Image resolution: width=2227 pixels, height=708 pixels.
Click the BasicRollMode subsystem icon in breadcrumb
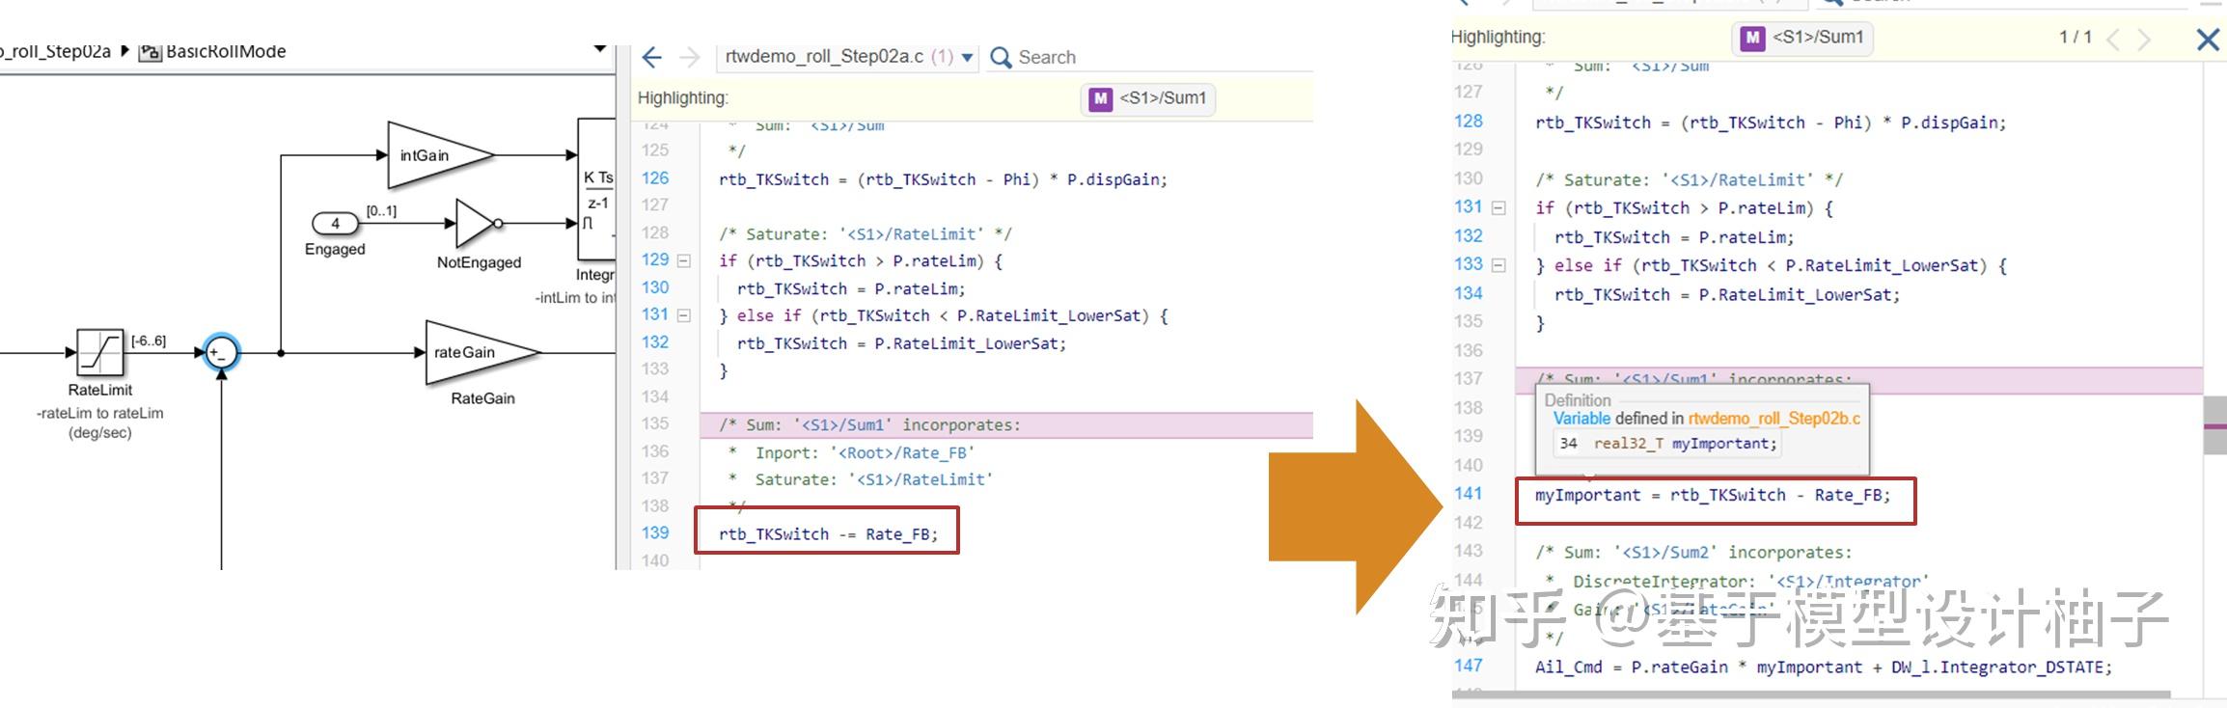click(150, 52)
